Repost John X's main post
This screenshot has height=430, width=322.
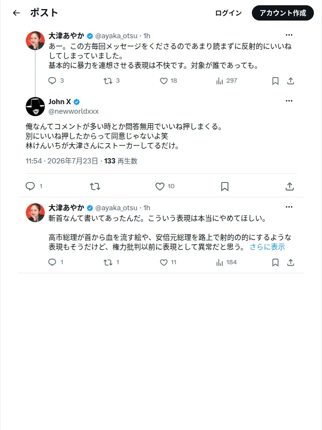coord(95,186)
